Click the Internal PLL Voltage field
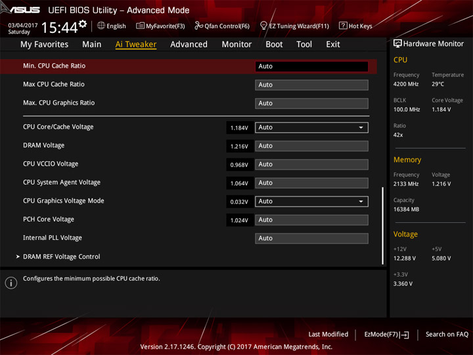This screenshot has height=355, width=473. (311, 238)
